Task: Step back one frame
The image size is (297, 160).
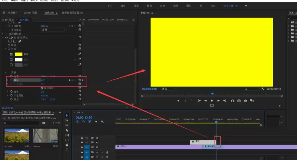Action: pyautogui.click(x=206, y=101)
